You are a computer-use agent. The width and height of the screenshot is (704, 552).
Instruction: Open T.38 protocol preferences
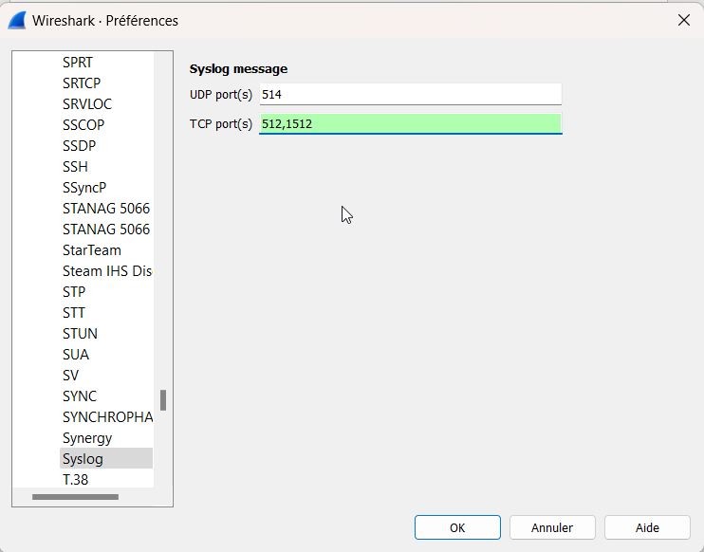(76, 480)
